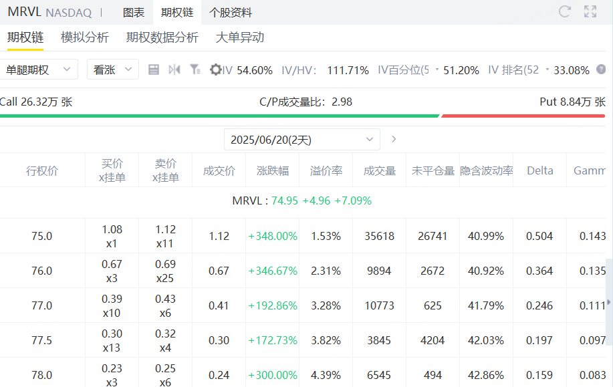Screen dimensions: 613x387
Task: Expand the 2025/06/20 expiration date dropdown
Action: click(x=301, y=140)
